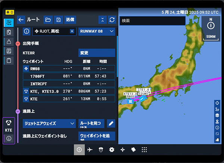Go back with the left arrow
The height and width of the screenshot is (163, 224).
pos(21,20)
